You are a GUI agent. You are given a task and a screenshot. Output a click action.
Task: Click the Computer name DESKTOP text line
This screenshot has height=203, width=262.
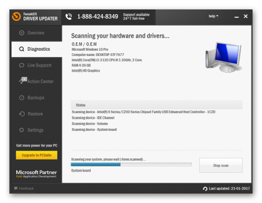98,55
